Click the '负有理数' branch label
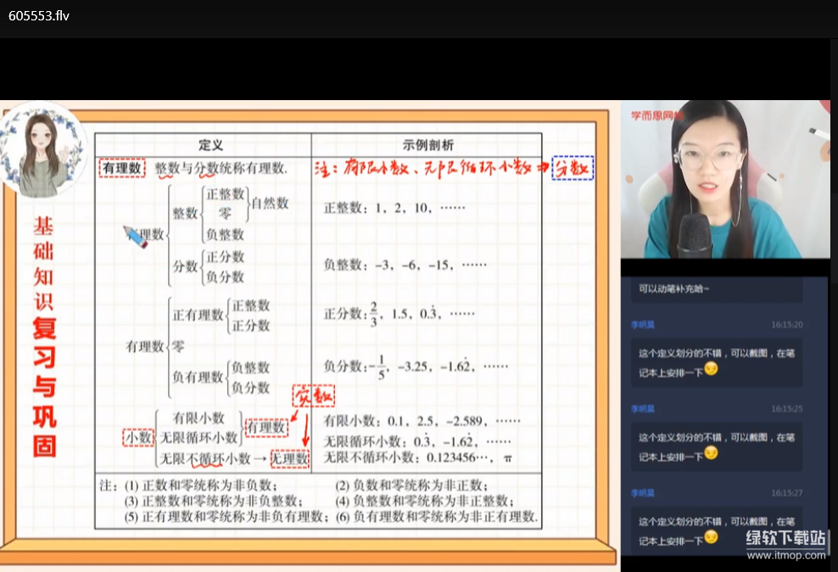This screenshot has height=572, width=838. 198,378
